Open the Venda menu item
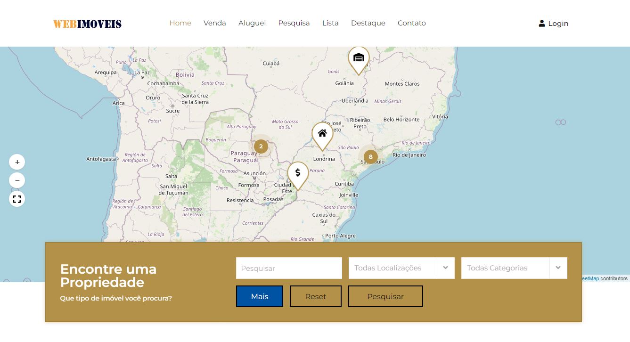630x342 pixels. (x=215, y=23)
